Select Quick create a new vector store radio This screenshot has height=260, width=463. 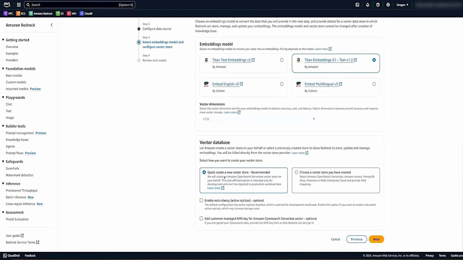(204, 172)
